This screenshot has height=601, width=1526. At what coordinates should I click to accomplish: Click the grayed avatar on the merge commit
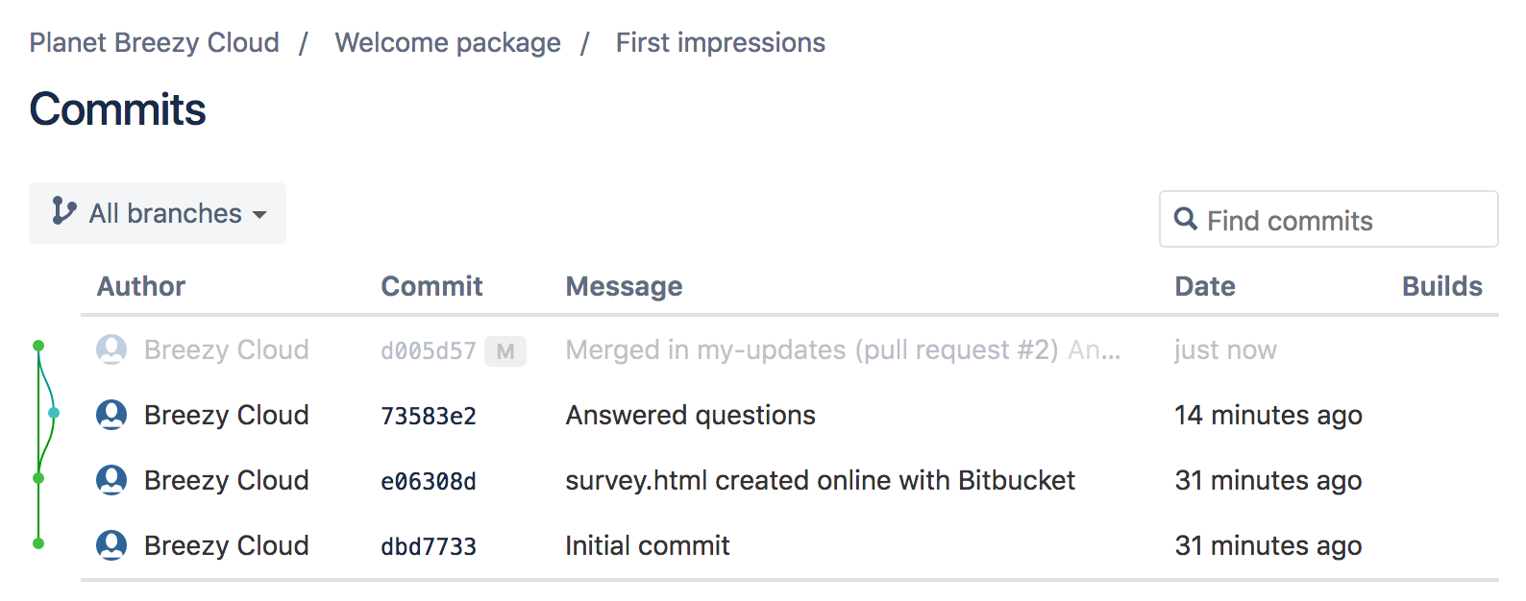pos(111,349)
